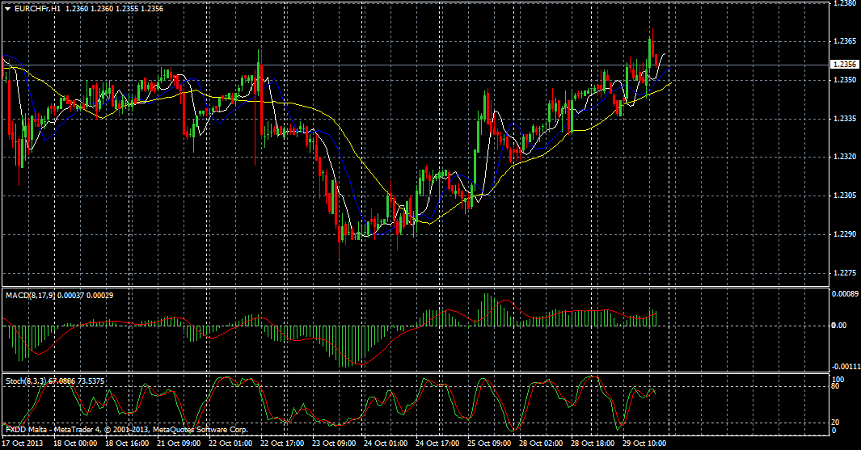Click the 1.2365 price scale label
The width and height of the screenshot is (861, 450).
pos(844,40)
